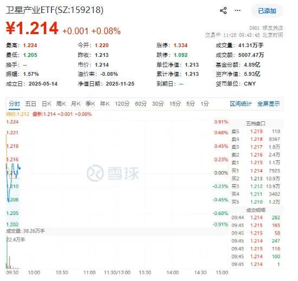
Task: Open the three-dot more options menu
Action: (237, 10)
